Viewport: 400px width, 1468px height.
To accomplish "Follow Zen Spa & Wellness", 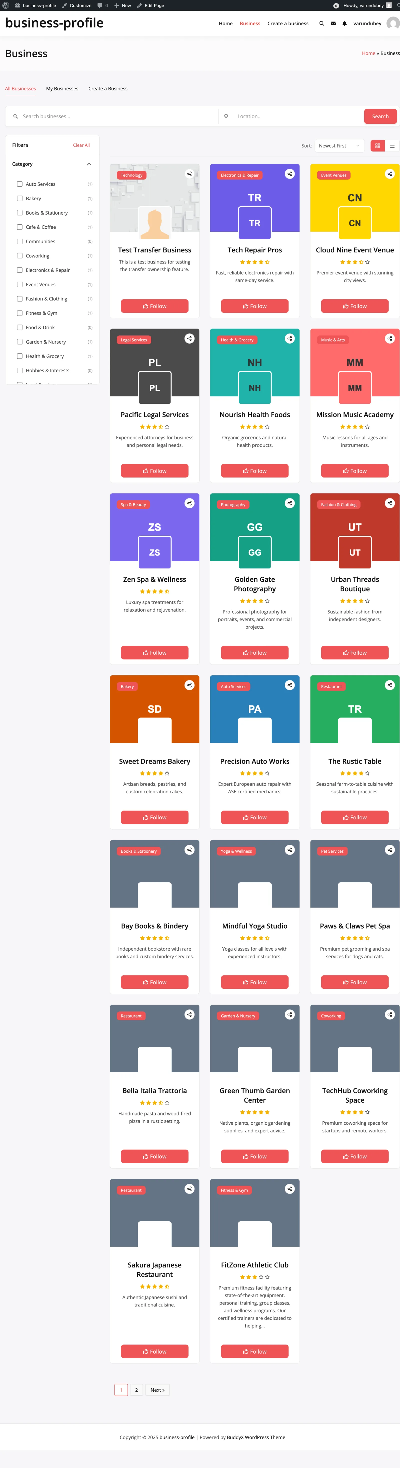I will tap(155, 653).
